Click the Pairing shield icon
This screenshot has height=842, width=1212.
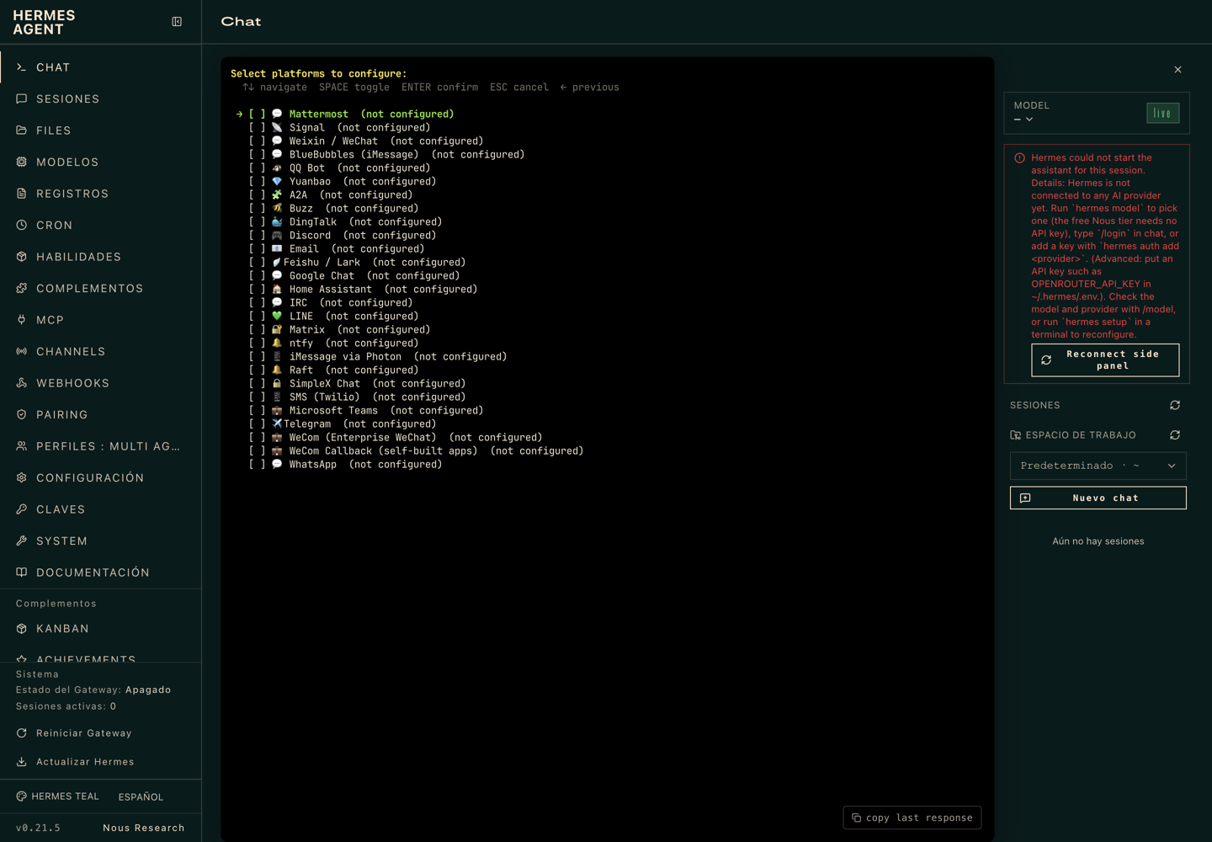pyautogui.click(x=22, y=414)
